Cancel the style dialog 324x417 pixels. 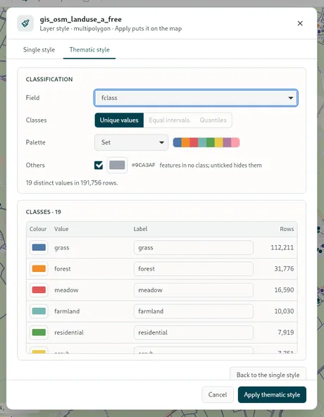click(218, 394)
